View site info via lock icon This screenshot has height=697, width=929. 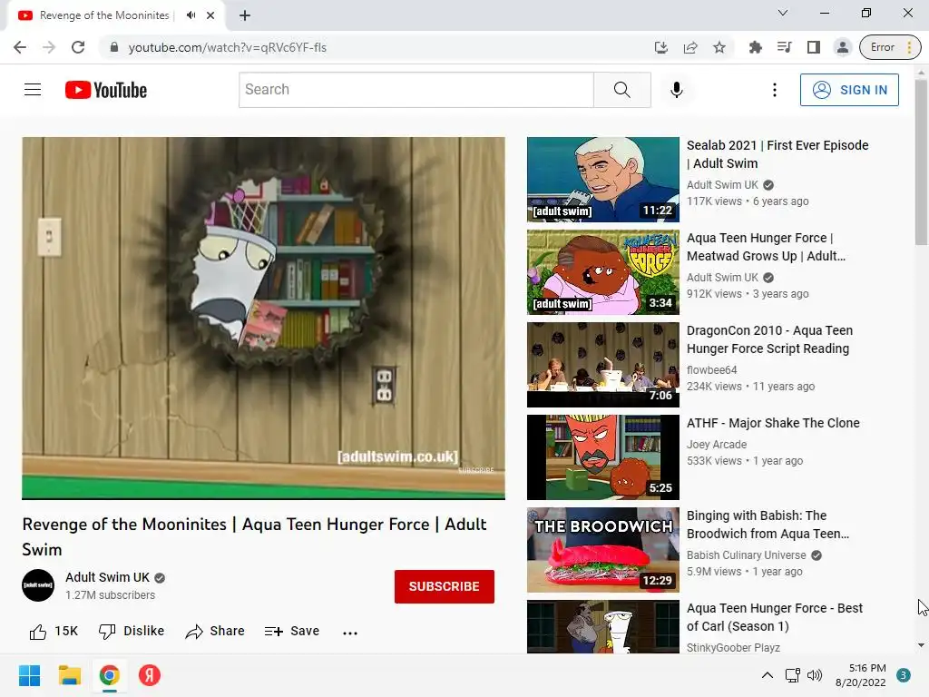pyautogui.click(x=114, y=47)
